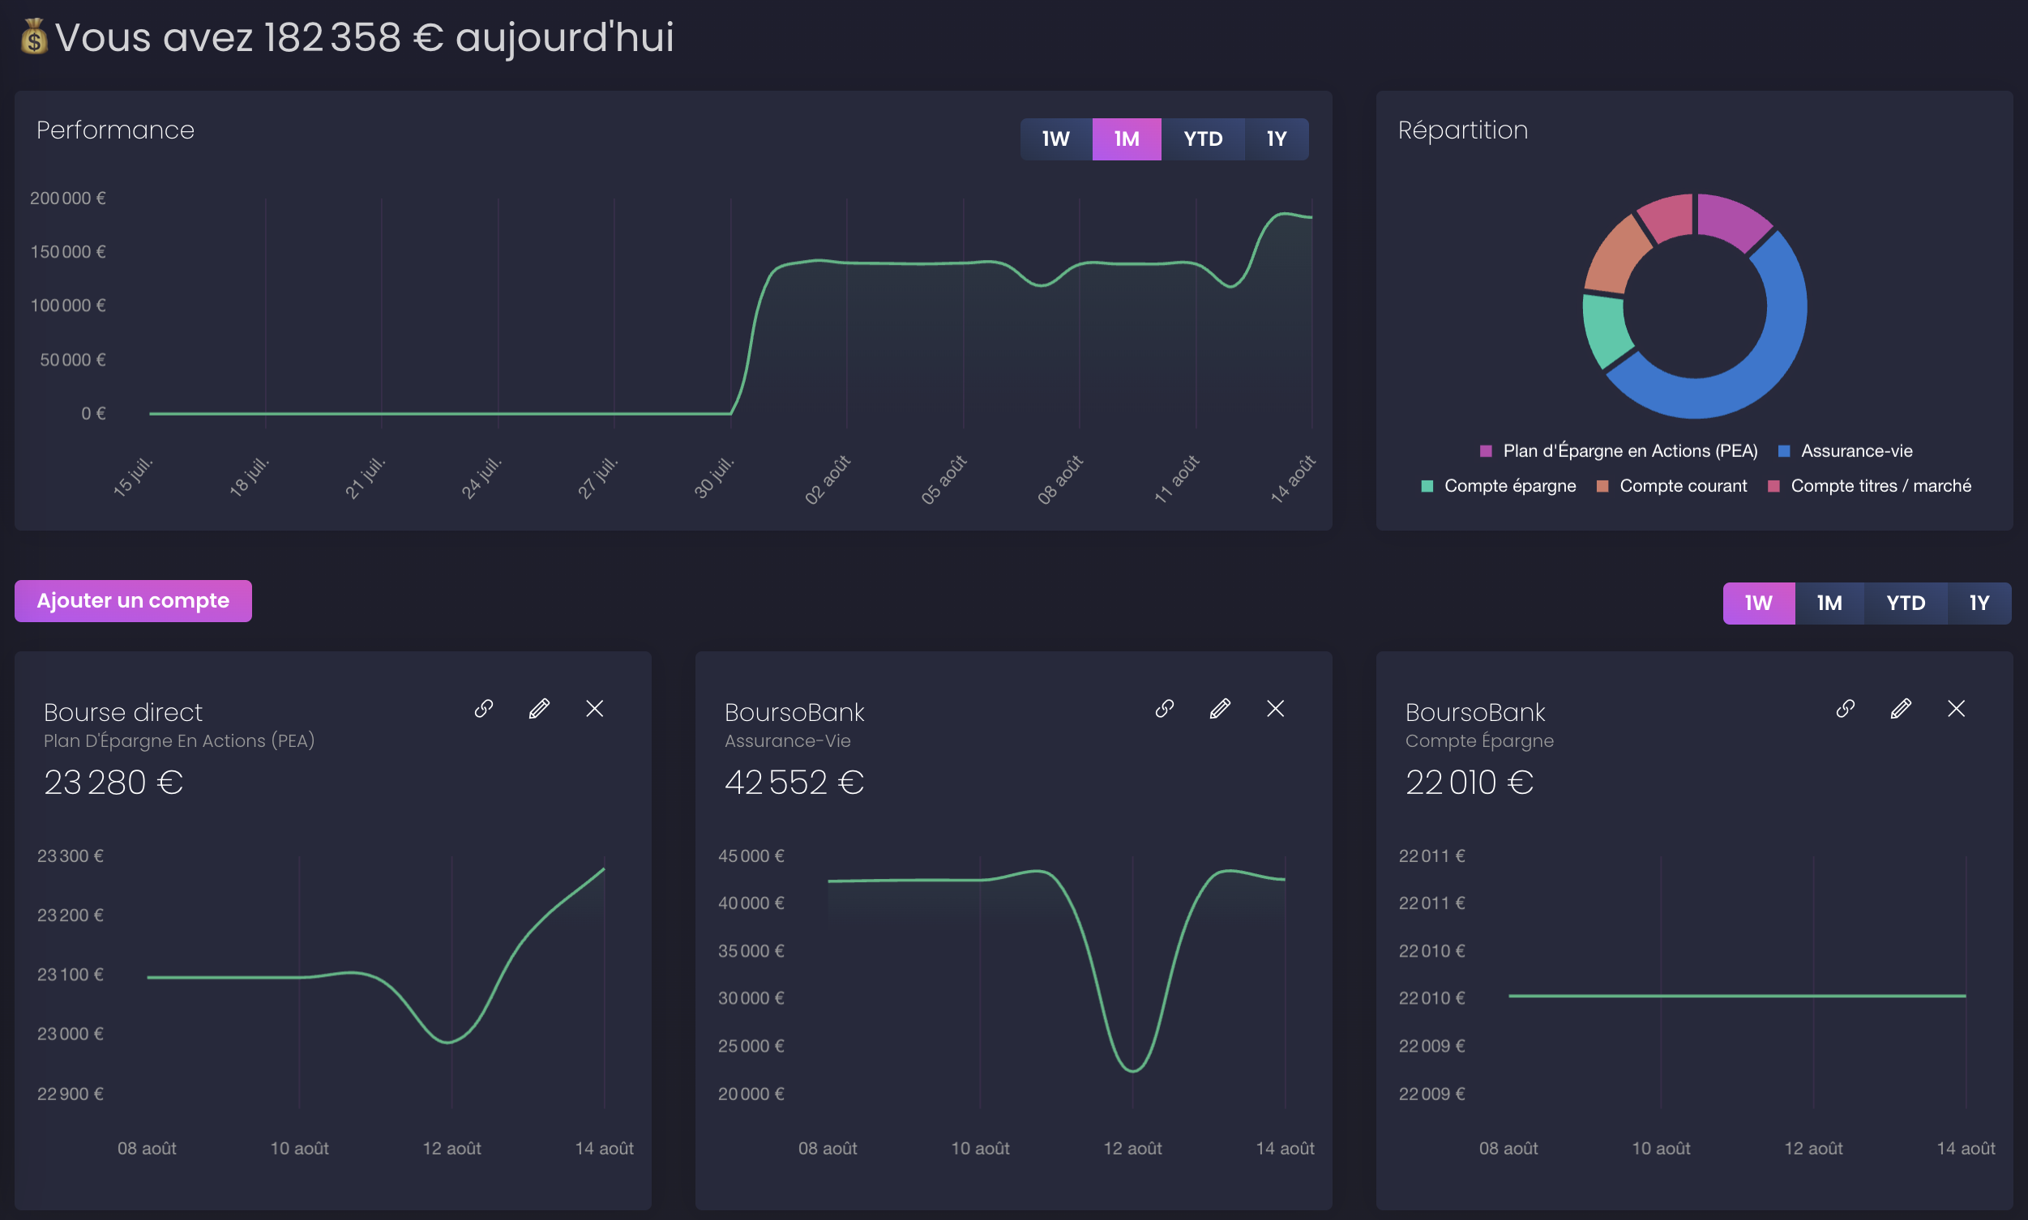
Task: Click link icon on Bourse direct card
Action: click(x=484, y=709)
